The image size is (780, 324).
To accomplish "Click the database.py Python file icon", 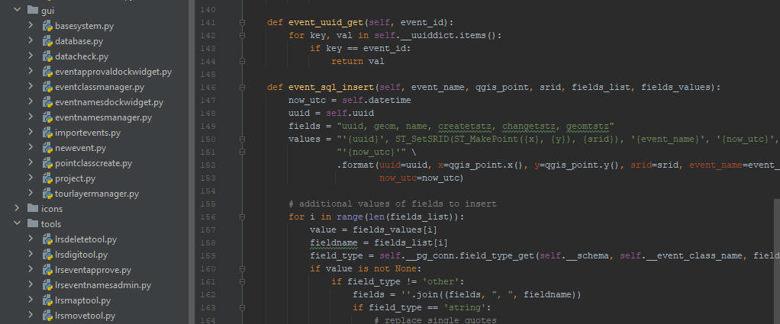I will [47, 41].
